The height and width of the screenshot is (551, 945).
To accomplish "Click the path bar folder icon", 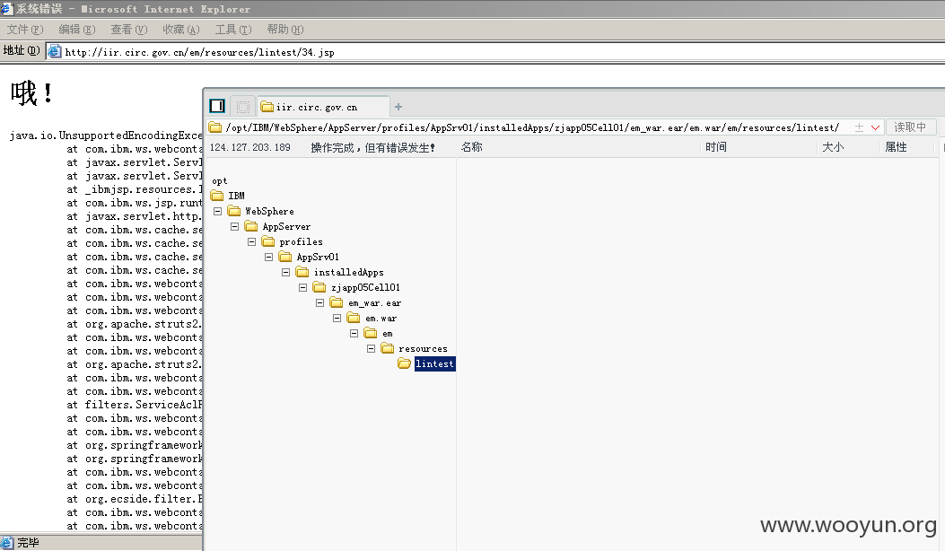I will coord(214,127).
